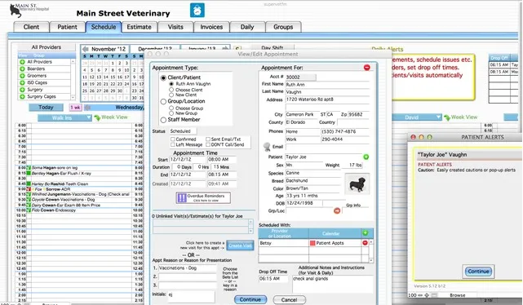This screenshot has height=305, width=523.
Task: Open the Groups tab
Action: 283,27
